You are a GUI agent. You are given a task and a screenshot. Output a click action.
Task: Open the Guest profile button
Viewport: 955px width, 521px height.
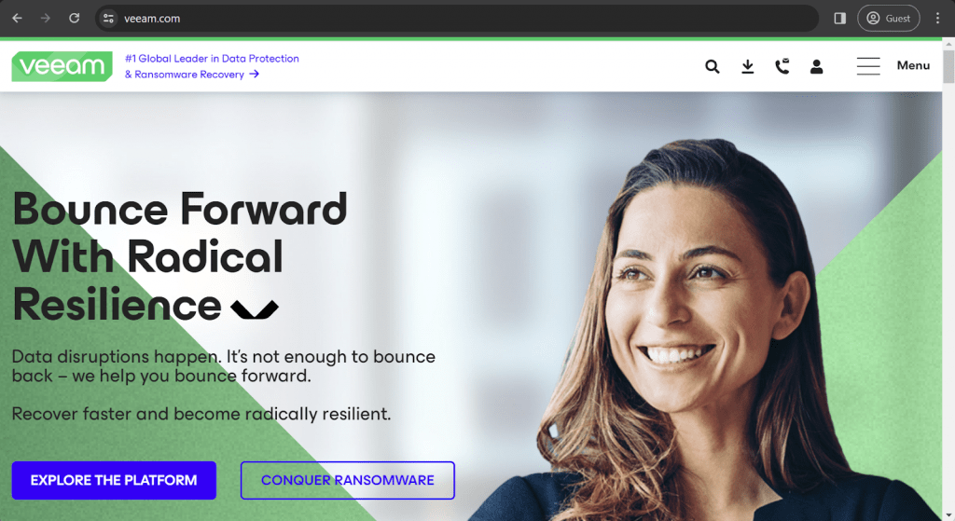click(888, 19)
